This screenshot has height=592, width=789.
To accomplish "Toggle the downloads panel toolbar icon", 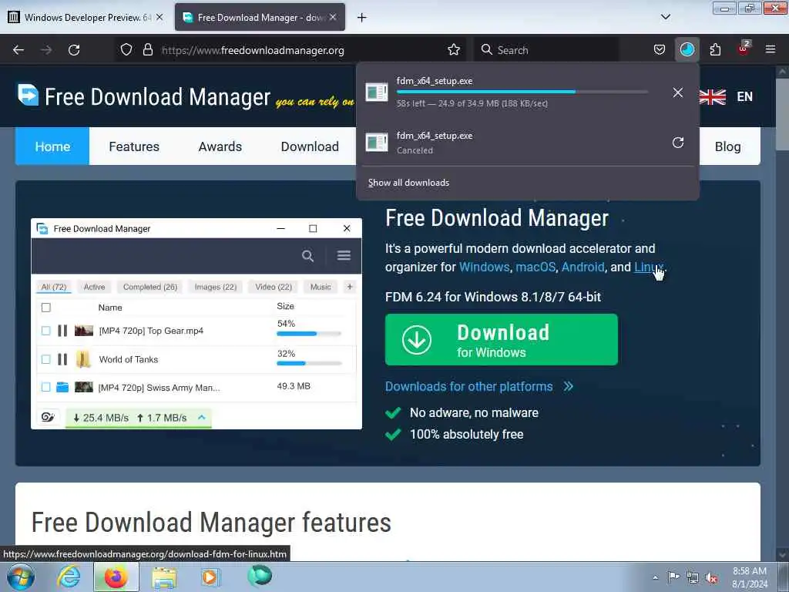I will (687, 50).
